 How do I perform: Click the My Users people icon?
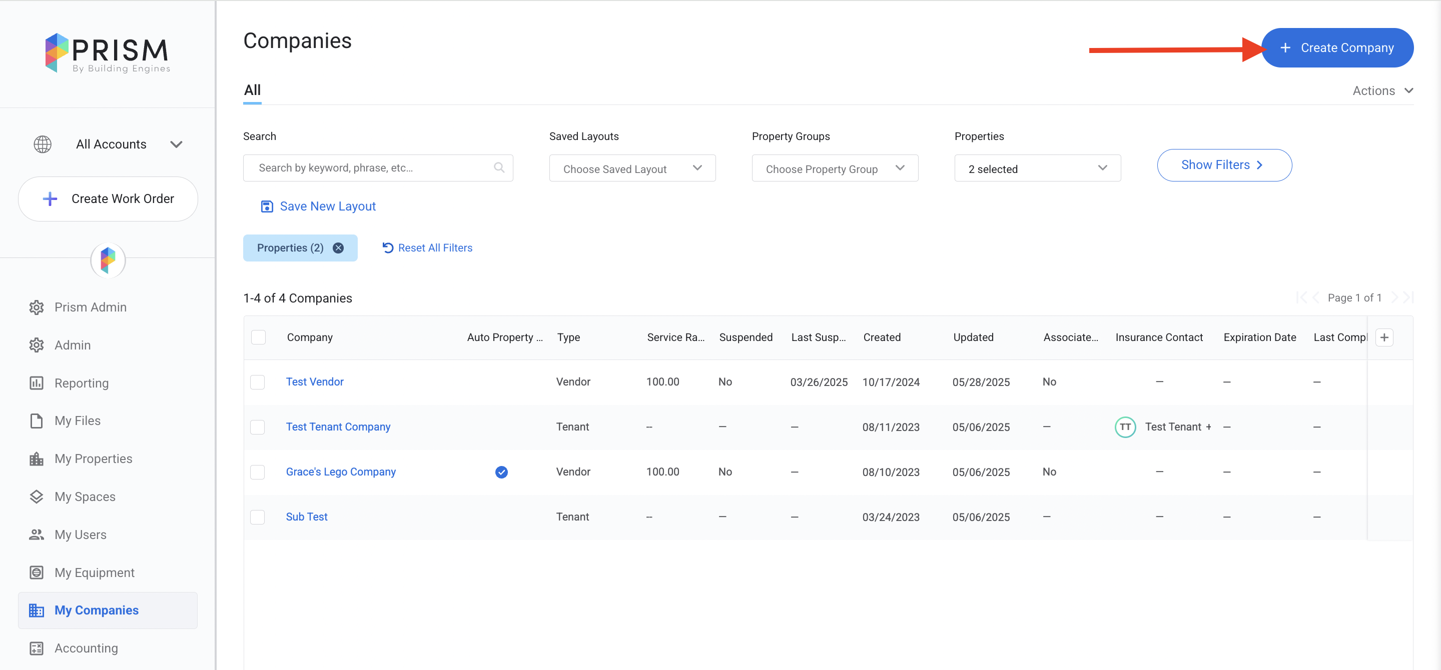(37, 535)
